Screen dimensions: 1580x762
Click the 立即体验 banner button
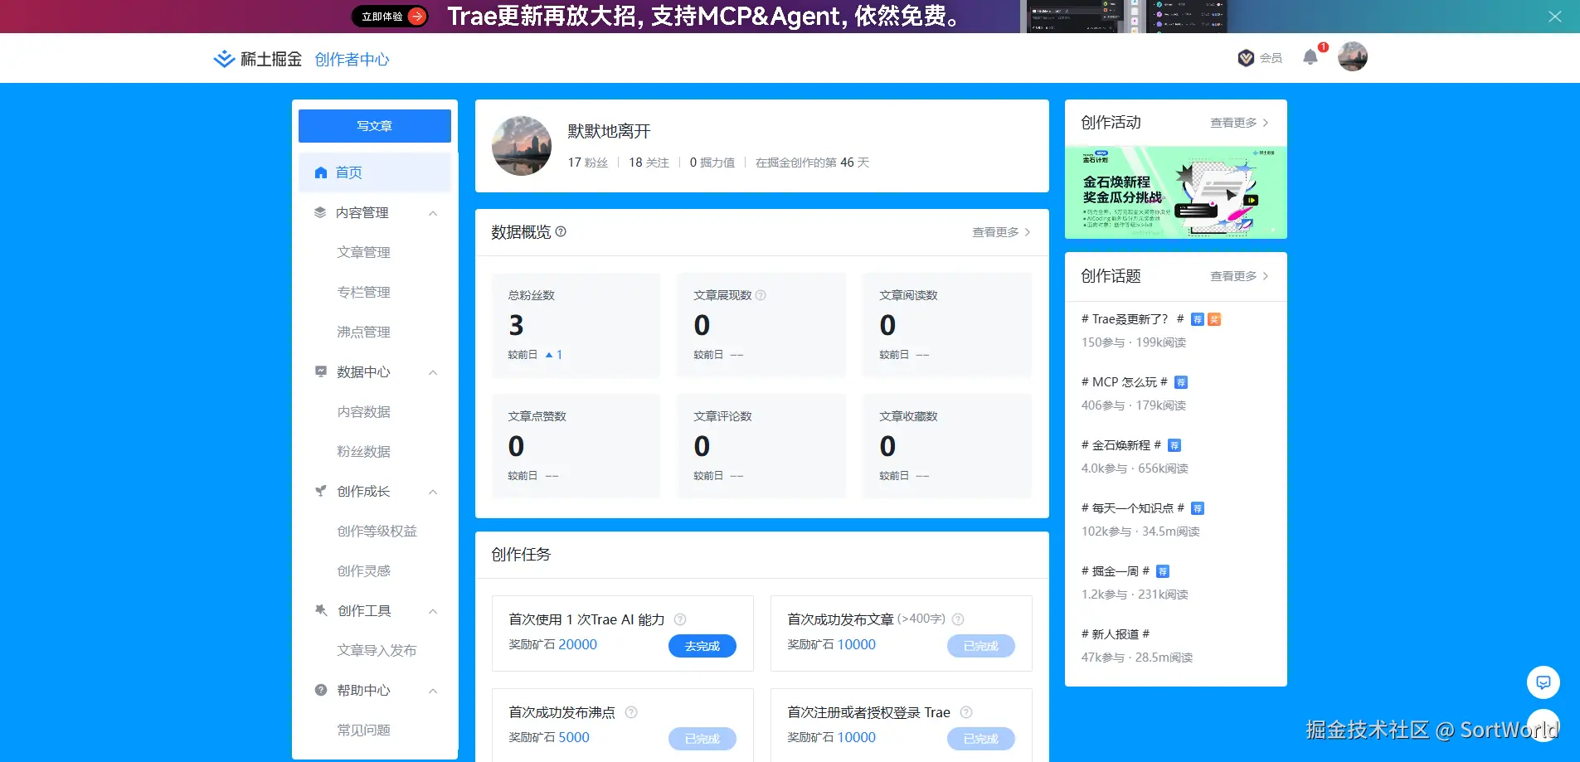[391, 17]
